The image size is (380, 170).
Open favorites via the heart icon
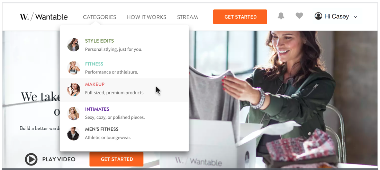click(299, 16)
